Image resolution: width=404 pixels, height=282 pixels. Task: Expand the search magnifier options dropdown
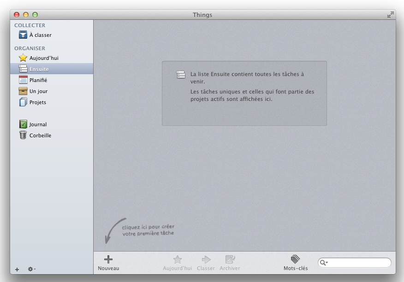point(324,263)
